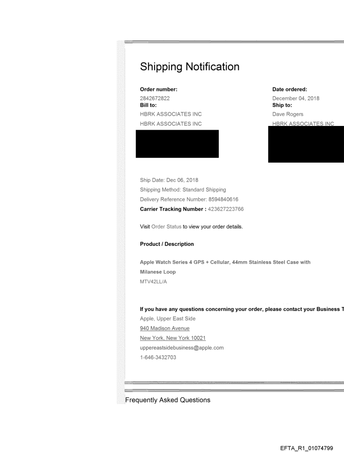The width and height of the screenshot is (344, 452).
Task: Click the Standard Shipping method line
Action: [x=183, y=190]
